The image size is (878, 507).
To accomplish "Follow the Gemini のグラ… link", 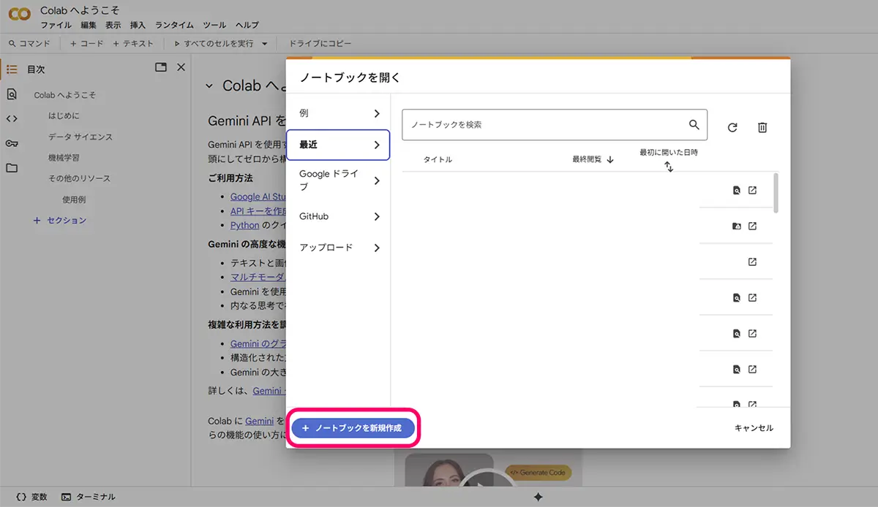I will (258, 343).
